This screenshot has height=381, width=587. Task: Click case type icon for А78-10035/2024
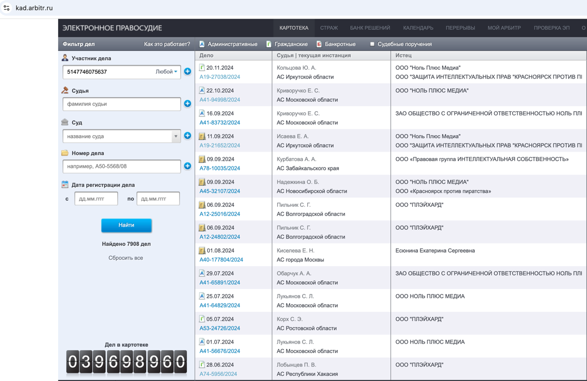point(202,159)
